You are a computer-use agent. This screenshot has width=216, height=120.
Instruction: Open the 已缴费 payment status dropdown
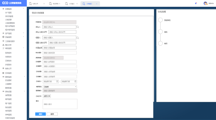click(x=60, y=87)
